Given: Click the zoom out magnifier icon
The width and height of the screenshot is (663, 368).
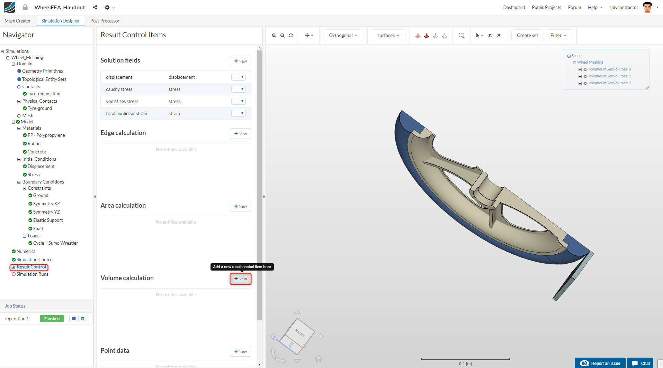Looking at the screenshot, I should click(x=283, y=36).
